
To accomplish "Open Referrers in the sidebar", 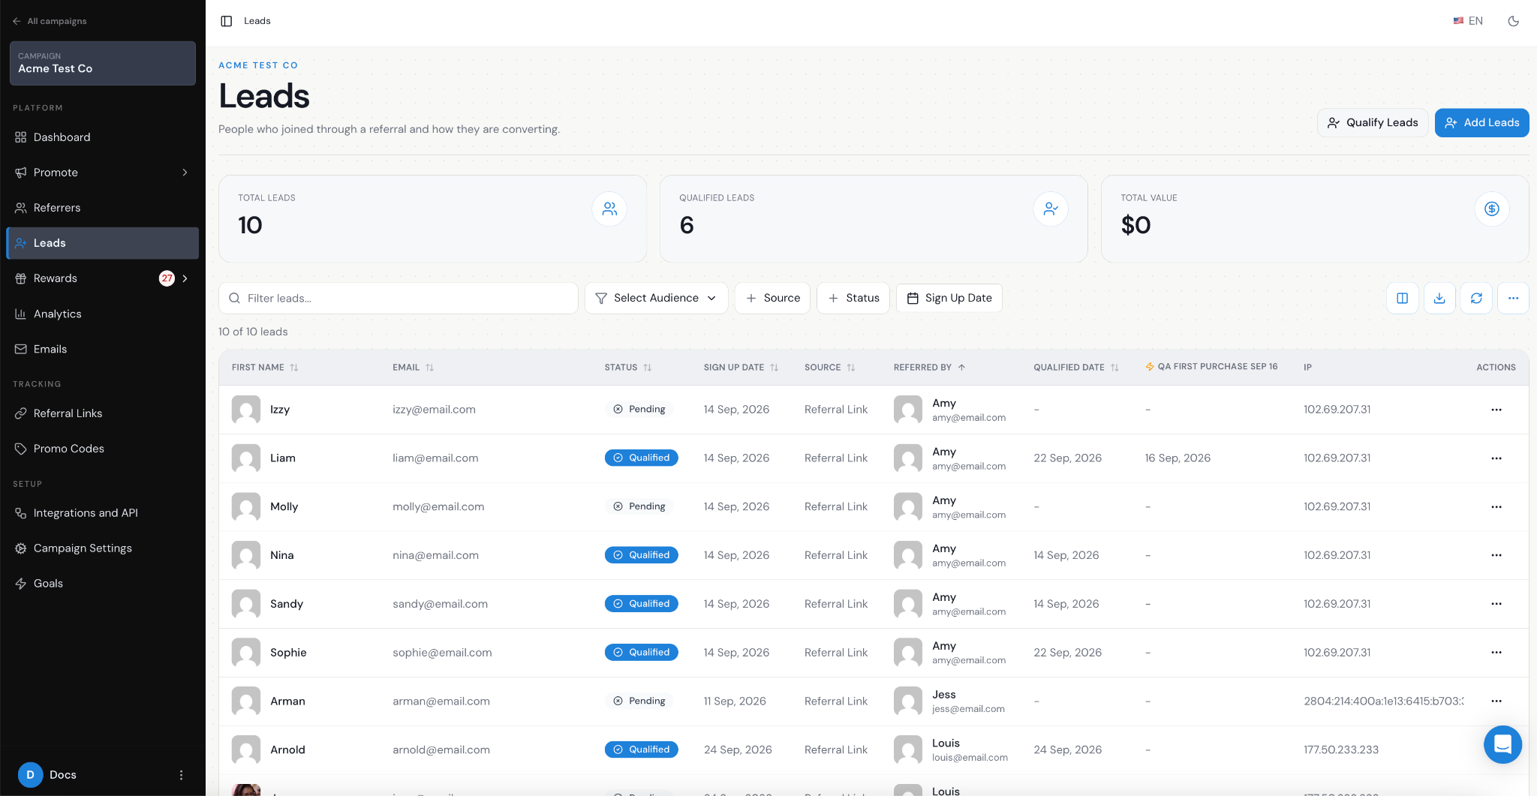I will pos(102,208).
